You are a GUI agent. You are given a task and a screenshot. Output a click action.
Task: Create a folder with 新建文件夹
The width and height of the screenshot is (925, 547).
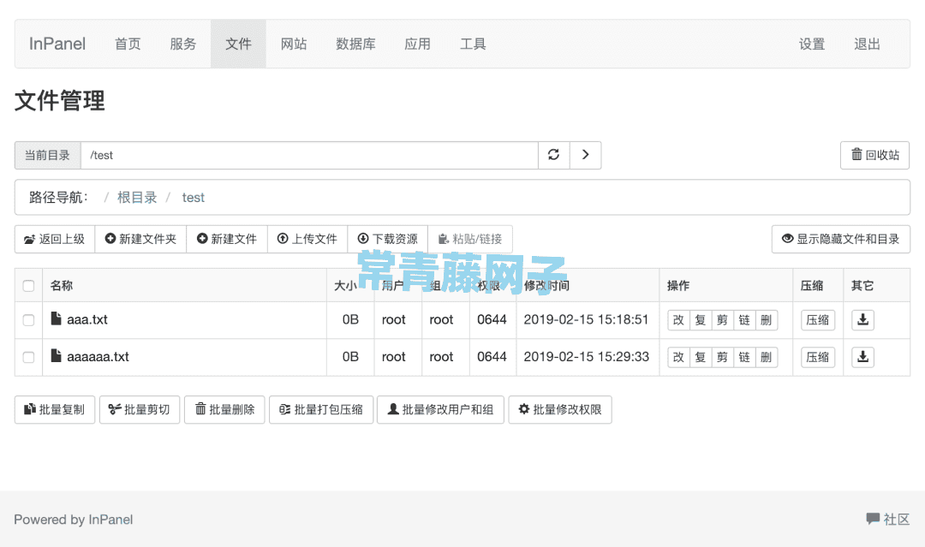(x=140, y=239)
